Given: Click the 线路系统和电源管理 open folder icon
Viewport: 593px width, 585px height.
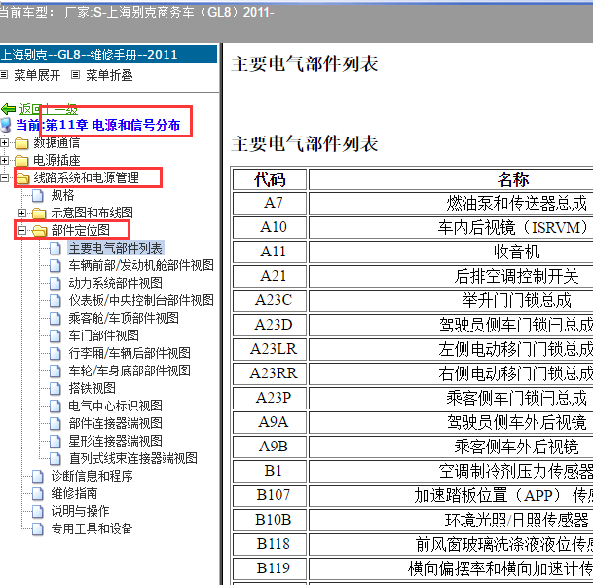Looking at the screenshot, I should (22, 178).
